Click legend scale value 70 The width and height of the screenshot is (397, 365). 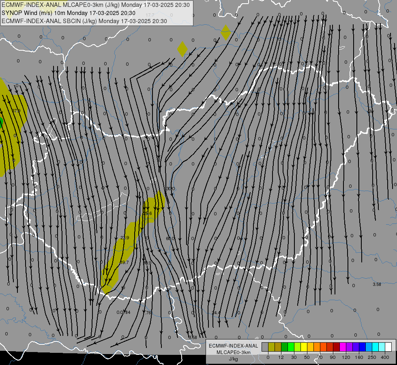[320, 357]
